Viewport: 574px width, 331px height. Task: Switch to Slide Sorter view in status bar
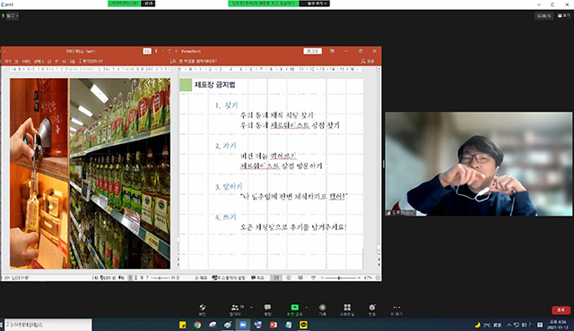click(289, 277)
